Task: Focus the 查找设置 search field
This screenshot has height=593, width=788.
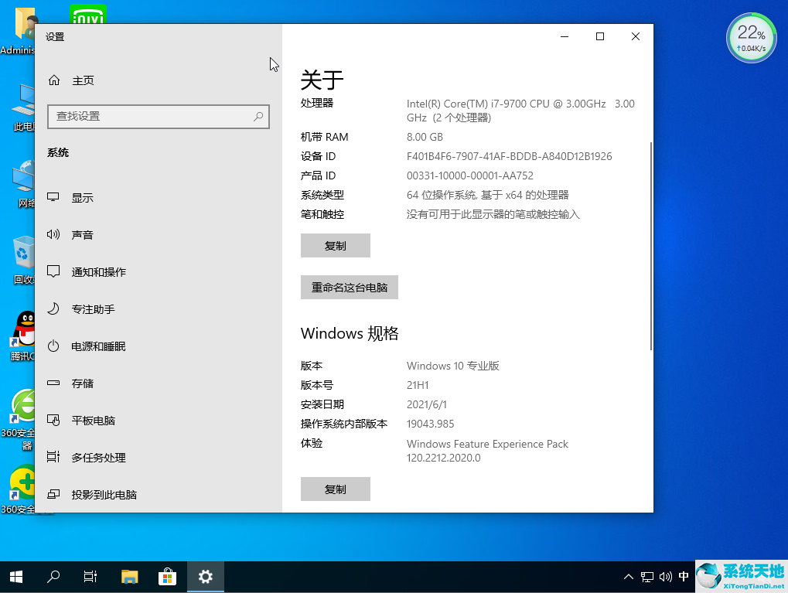Action: (x=159, y=117)
